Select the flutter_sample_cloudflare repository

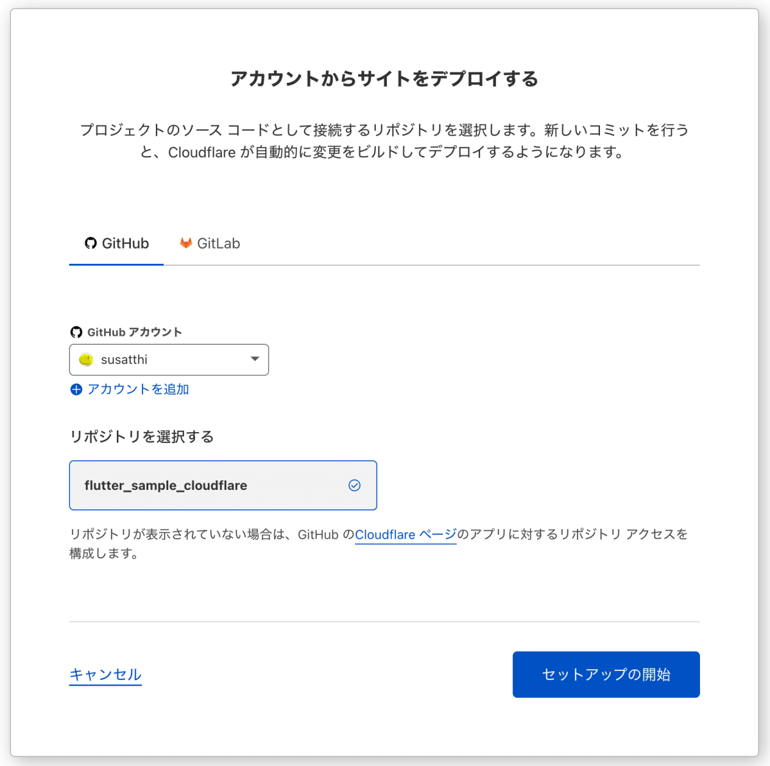[223, 485]
